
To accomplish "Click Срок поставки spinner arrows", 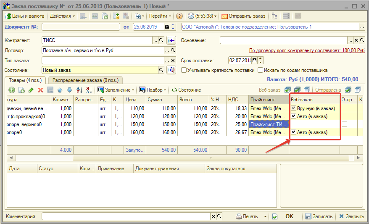I will (260, 61).
